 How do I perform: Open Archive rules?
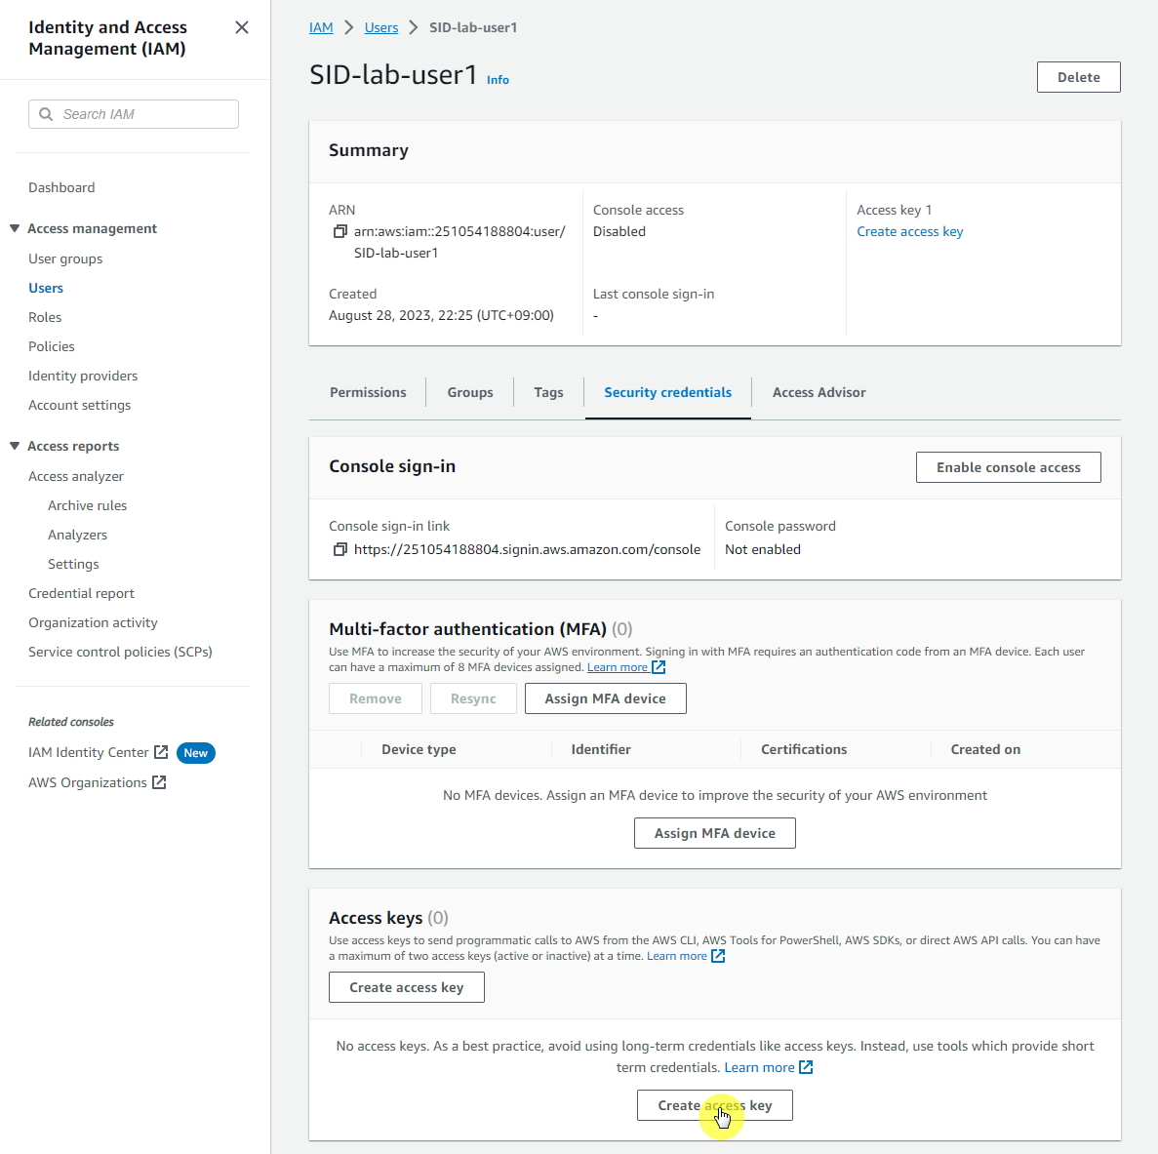pyautogui.click(x=87, y=505)
